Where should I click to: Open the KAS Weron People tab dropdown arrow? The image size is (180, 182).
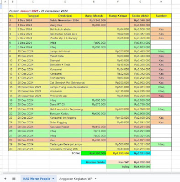[53, 179]
